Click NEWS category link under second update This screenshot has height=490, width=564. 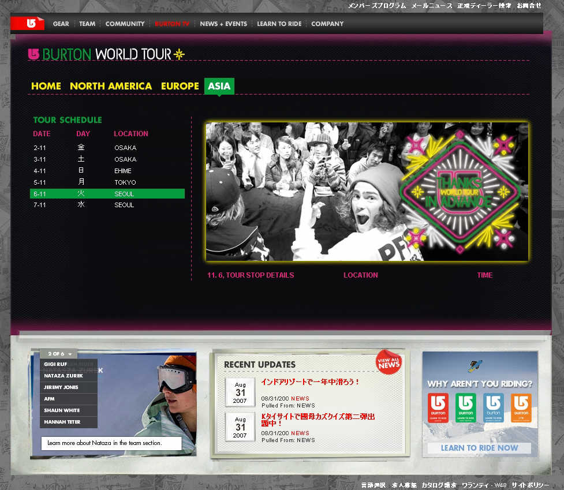click(x=300, y=433)
